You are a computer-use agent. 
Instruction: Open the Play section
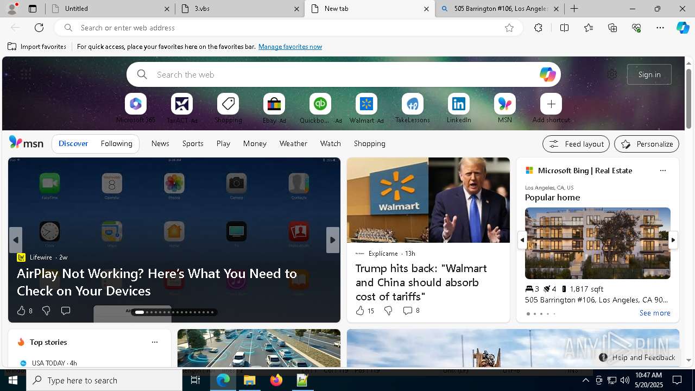click(x=223, y=144)
